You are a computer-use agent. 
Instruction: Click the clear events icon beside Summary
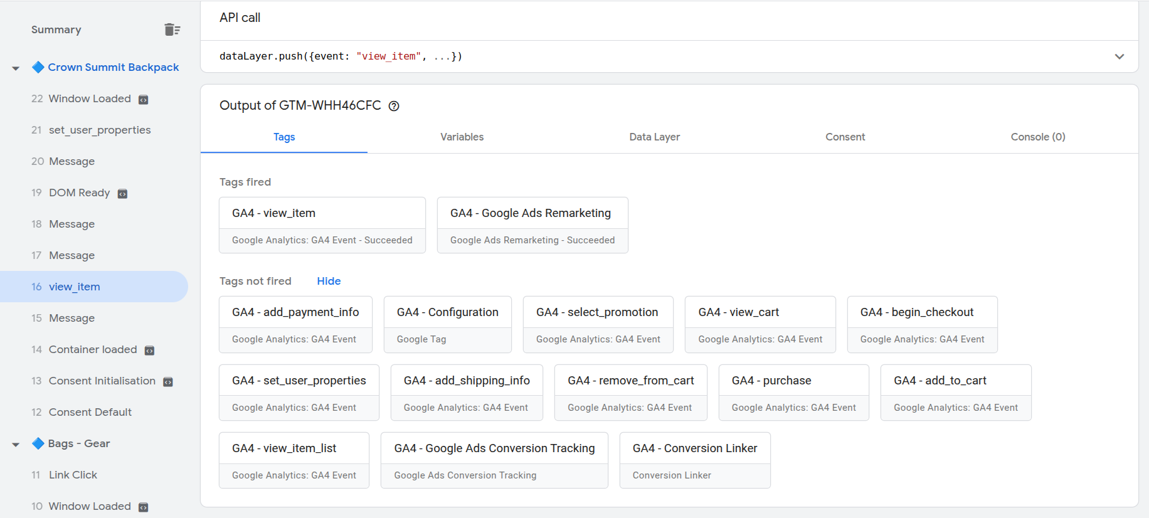(x=172, y=29)
